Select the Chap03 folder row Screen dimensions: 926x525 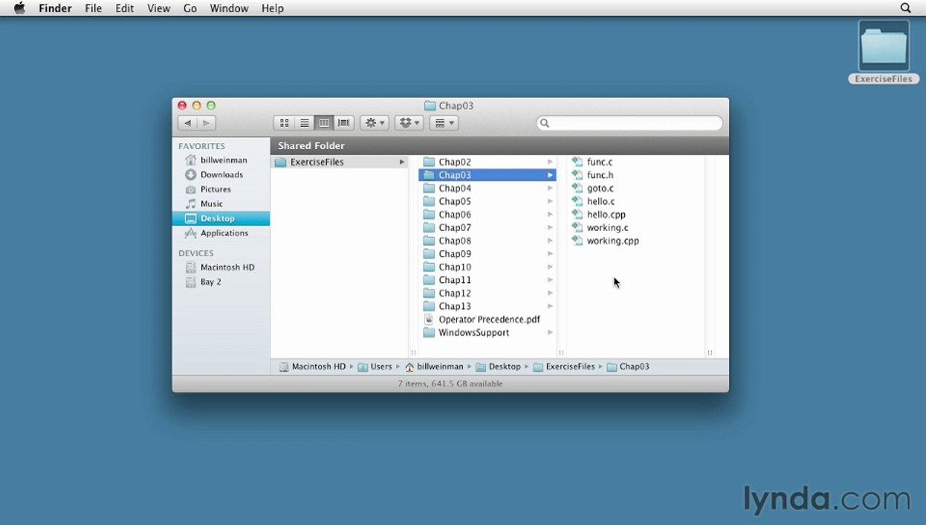tap(487, 175)
